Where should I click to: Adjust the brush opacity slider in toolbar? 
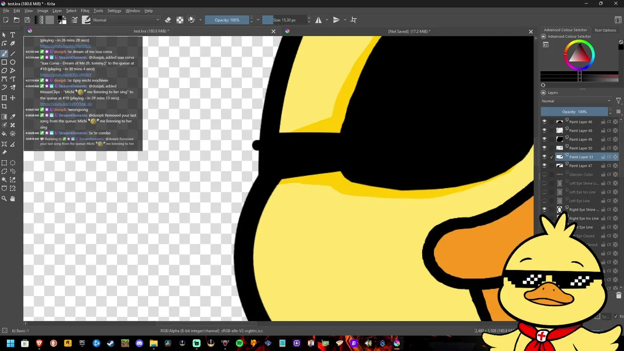[x=227, y=20]
